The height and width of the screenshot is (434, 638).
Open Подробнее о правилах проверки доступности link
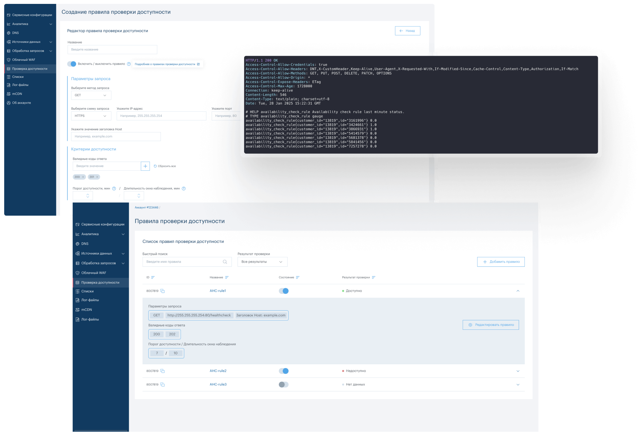[x=167, y=64]
